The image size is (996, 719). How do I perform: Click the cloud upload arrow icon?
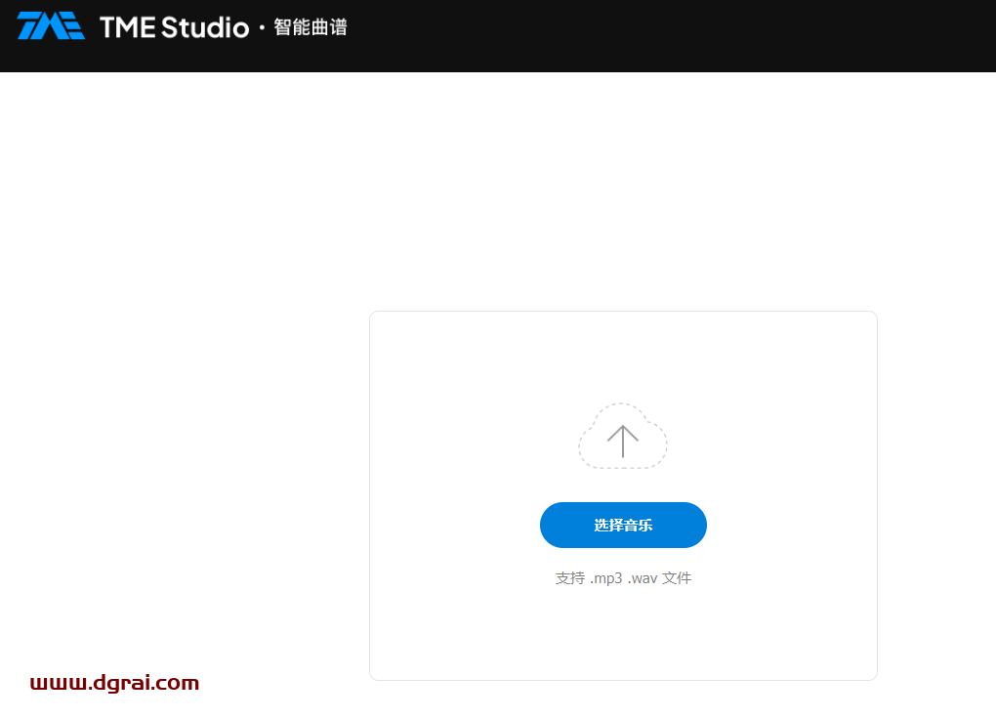tap(623, 436)
